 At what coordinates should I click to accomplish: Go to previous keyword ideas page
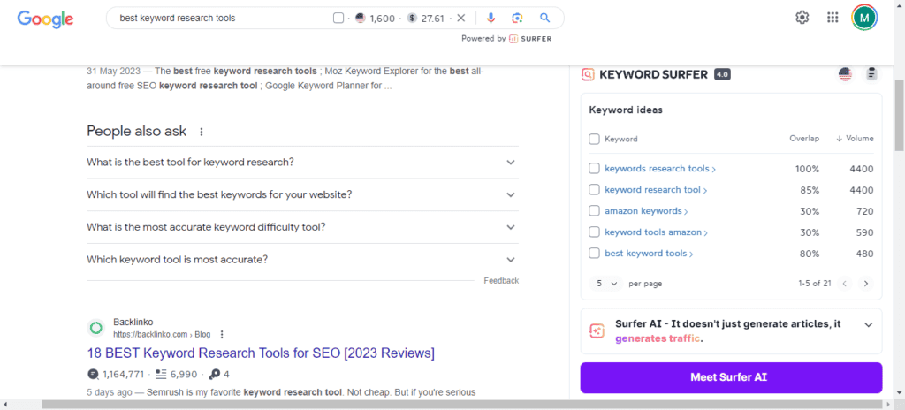[x=845, y=284]
